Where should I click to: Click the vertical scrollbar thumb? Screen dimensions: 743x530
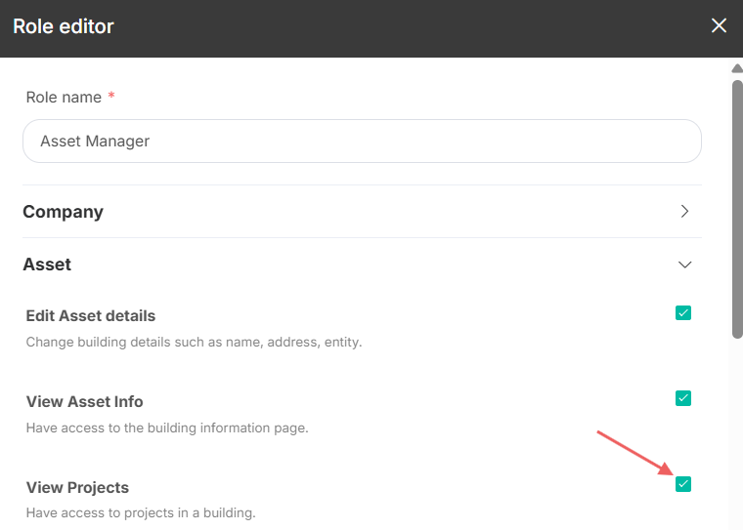[737, 209]
